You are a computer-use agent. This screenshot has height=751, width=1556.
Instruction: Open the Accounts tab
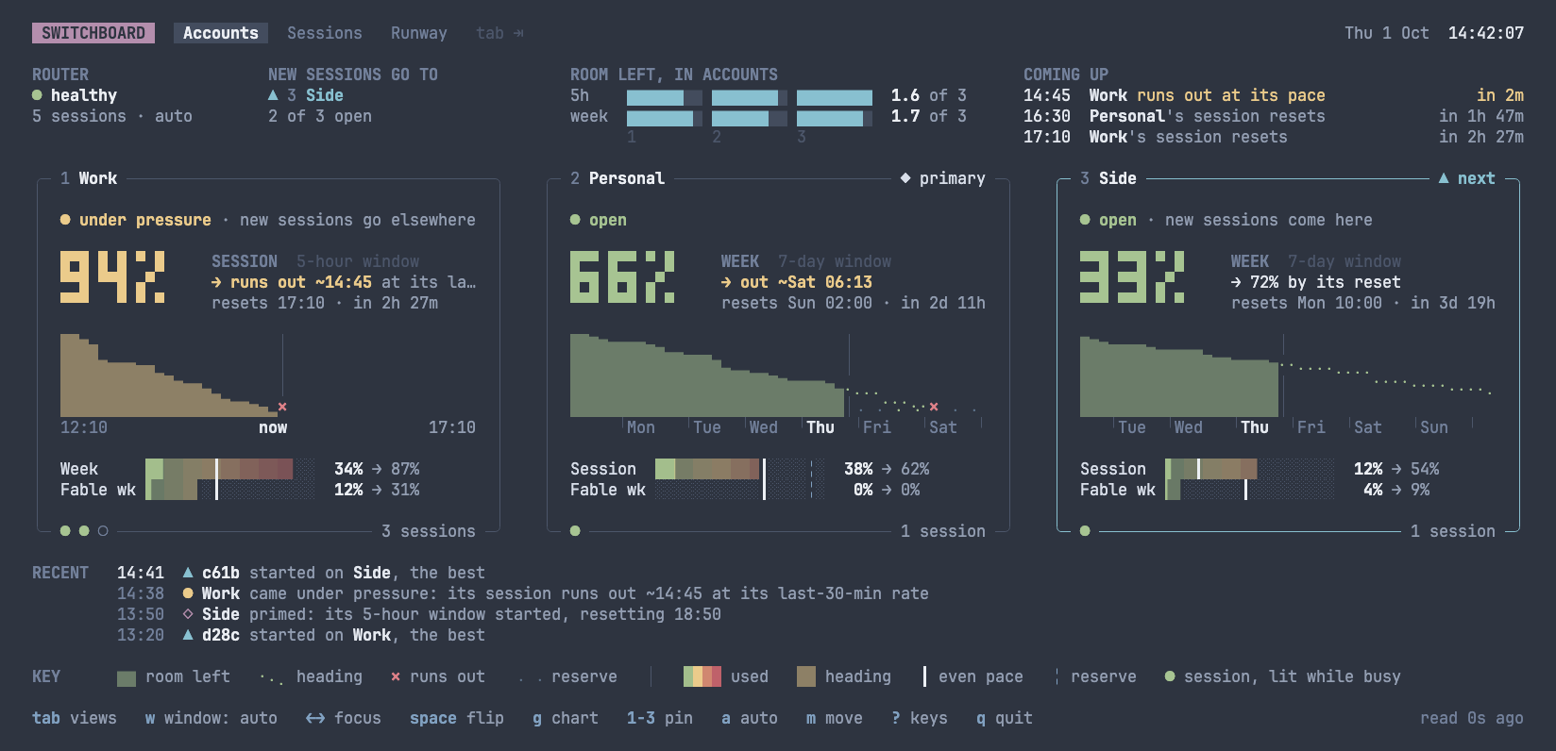[221, 33]
